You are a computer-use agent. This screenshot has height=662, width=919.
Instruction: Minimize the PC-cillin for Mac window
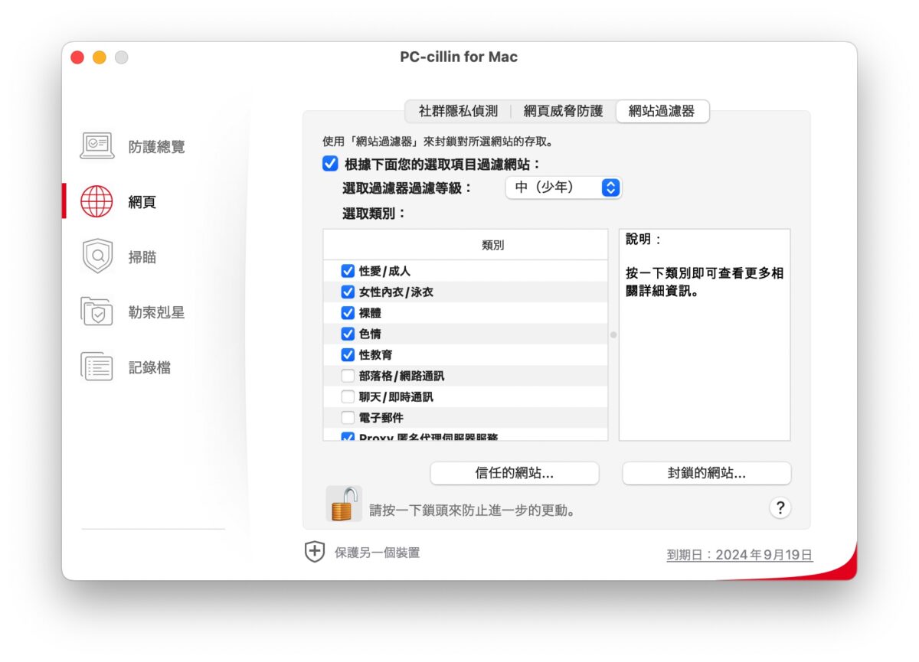coord(100,57)
